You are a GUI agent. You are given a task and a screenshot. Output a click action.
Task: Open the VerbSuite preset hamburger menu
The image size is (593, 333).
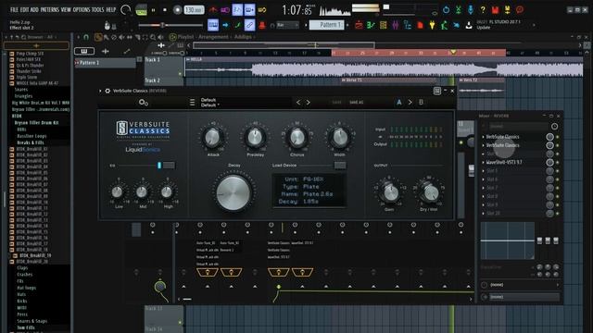[x=192, y=103]
